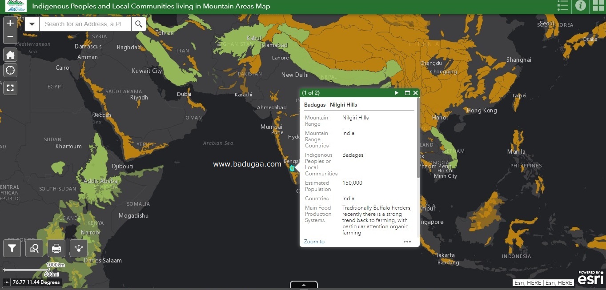Select the Filter tool

pos(12,248)
